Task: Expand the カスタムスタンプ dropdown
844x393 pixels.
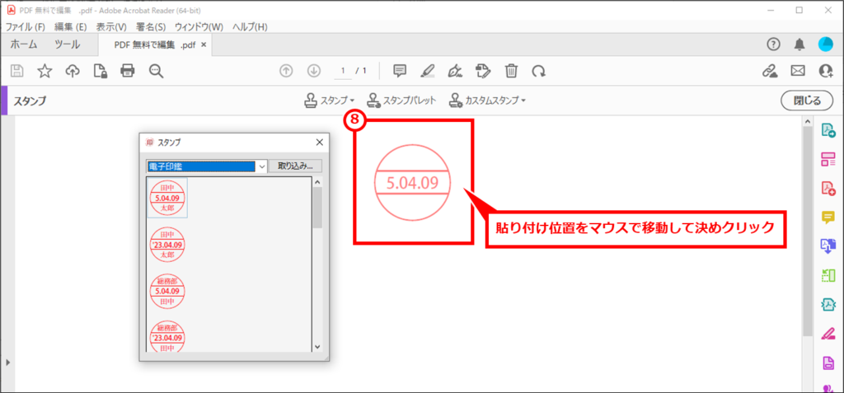Action: click(x=487, y=101)
